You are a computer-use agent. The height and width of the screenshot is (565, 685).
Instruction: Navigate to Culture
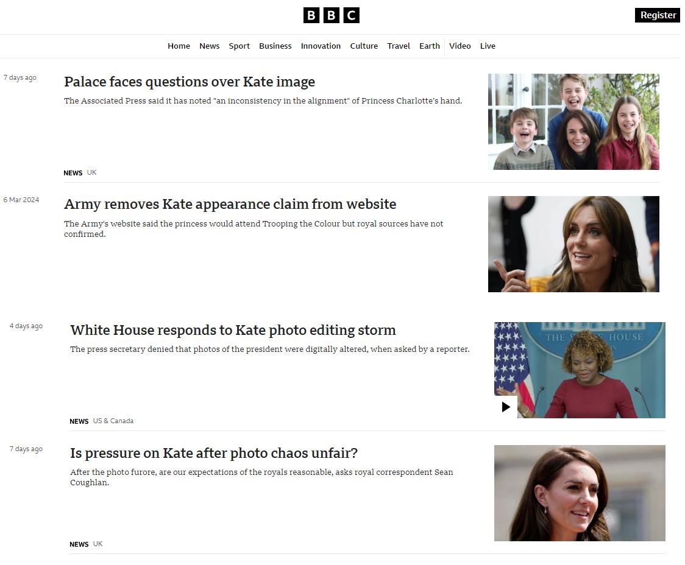[363, 46]
